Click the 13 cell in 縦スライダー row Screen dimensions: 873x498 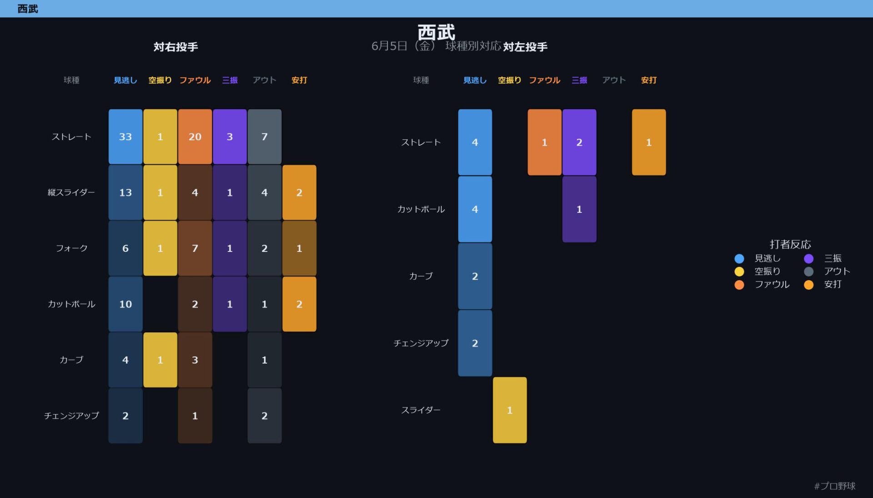point(125,192)
